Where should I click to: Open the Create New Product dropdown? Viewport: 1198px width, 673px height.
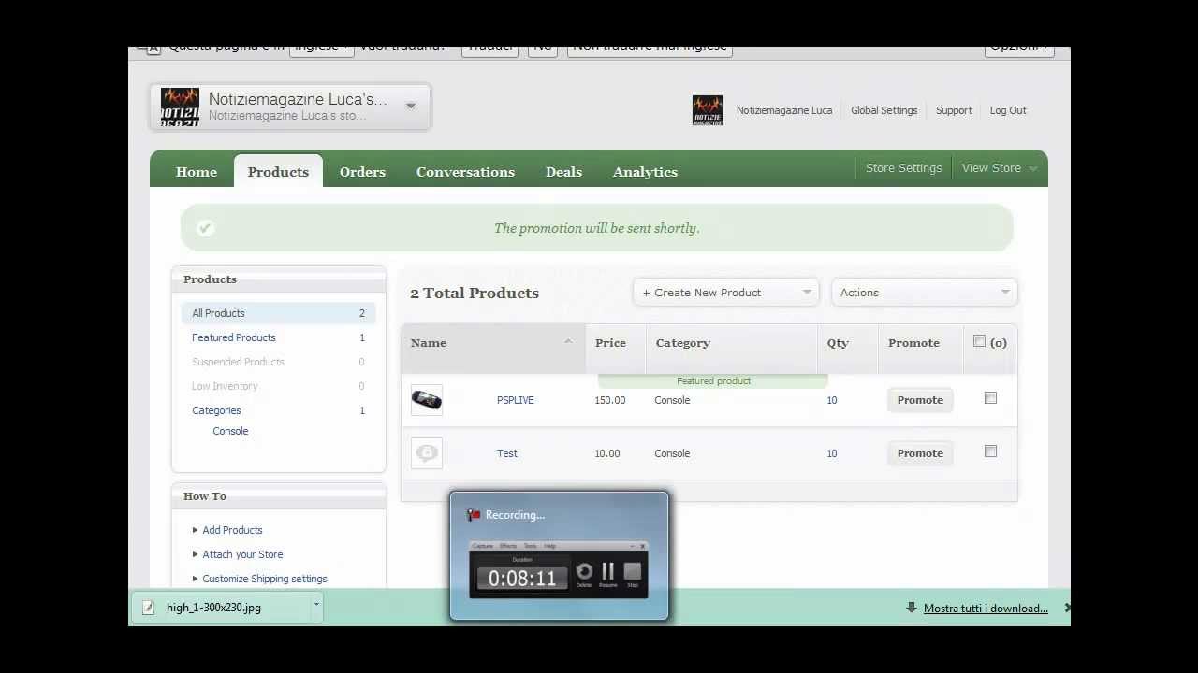725,293
